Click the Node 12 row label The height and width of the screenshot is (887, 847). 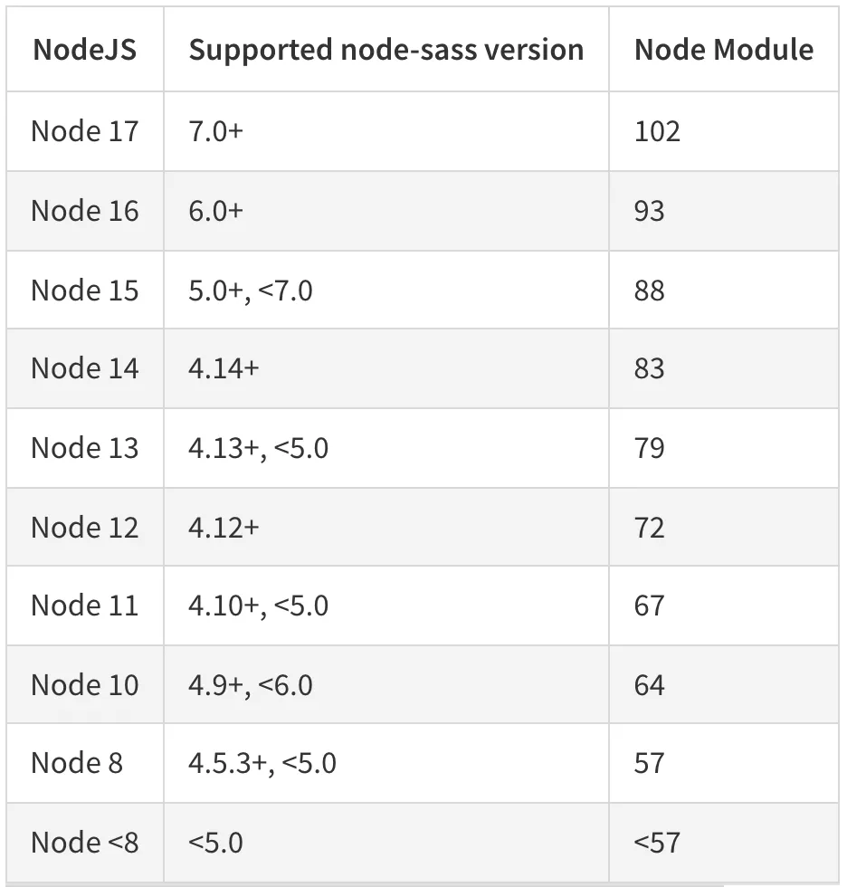coord(85,528)
